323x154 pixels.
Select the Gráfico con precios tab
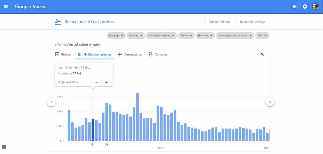pos(94,54)
